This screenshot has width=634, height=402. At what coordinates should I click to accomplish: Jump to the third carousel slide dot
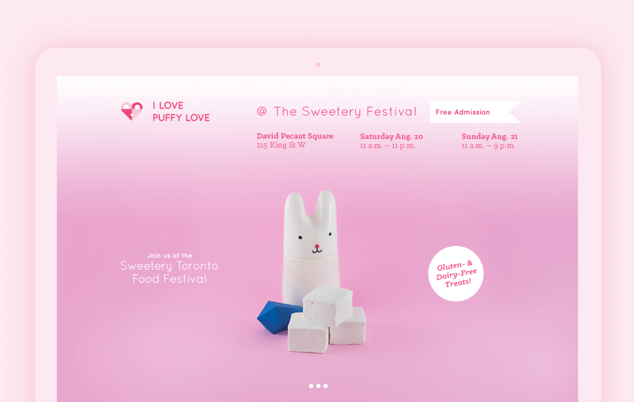point(325,386)
